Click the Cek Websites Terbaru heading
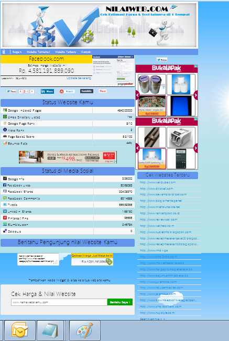Viewport: 229px width, 341px height. pos(168,175)
